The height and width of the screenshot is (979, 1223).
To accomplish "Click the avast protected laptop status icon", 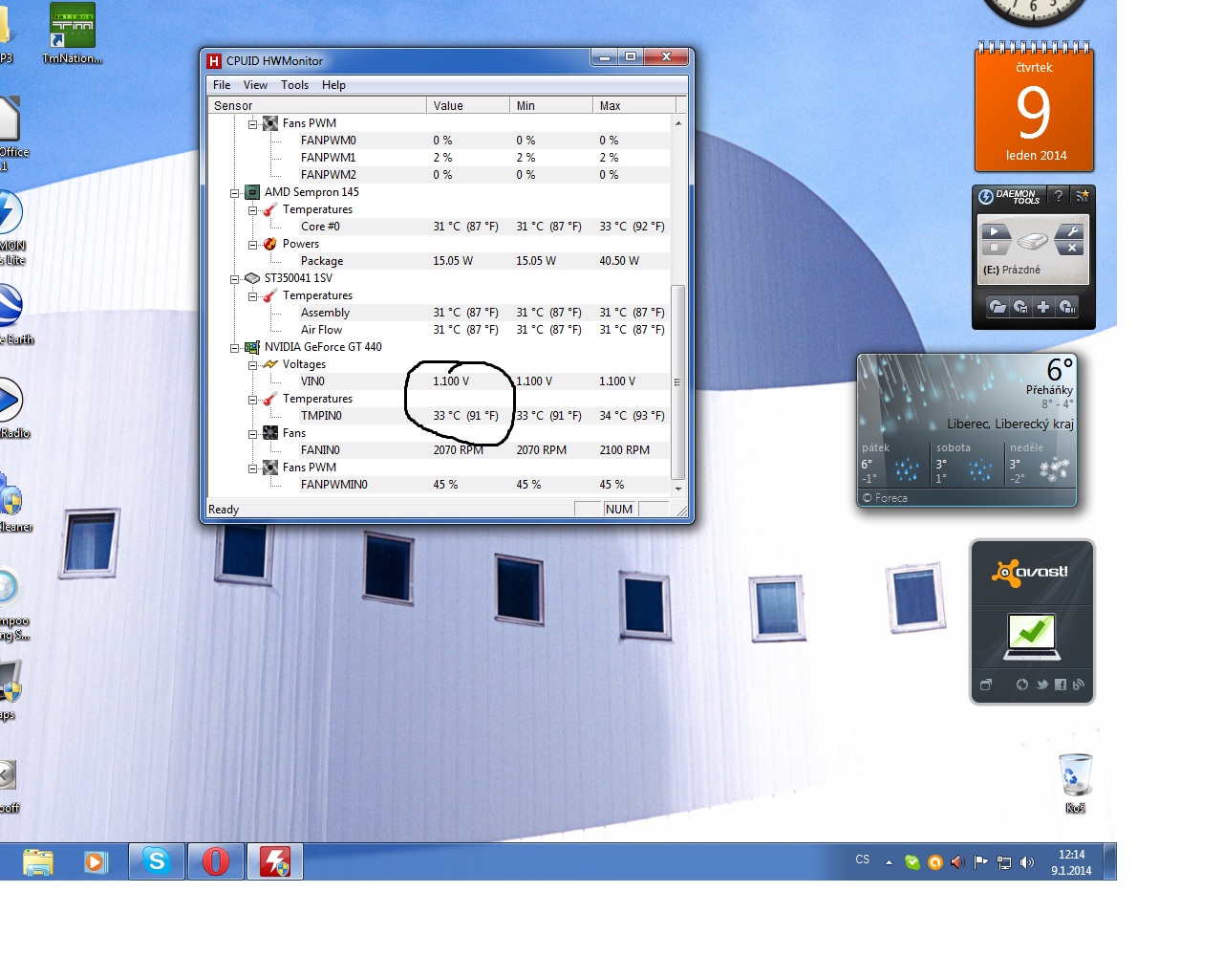I will coord(1032,637).
